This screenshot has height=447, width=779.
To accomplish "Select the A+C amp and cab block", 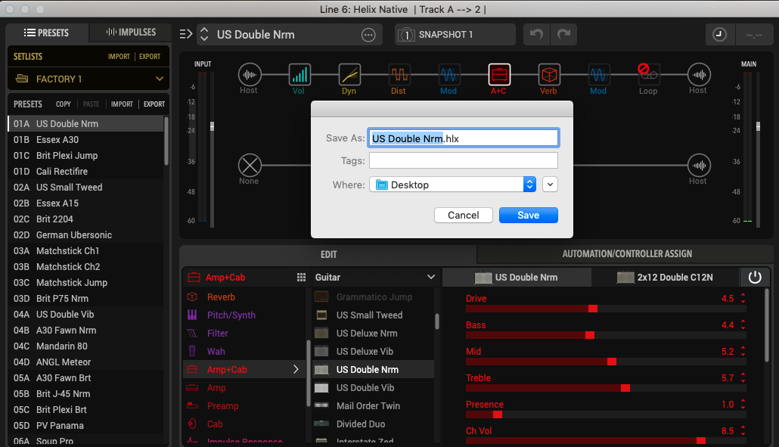I will [499, 75].
